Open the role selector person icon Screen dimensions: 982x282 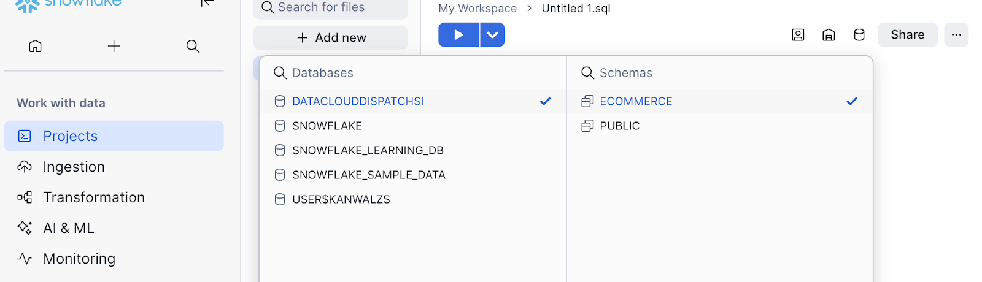pyautogui.click(x=798, y=35)
